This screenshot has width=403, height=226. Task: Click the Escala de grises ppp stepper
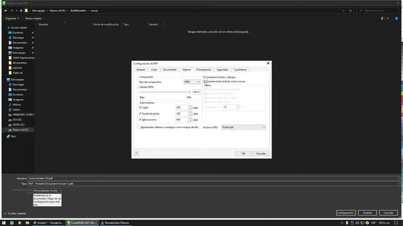pyautogui.click(x=190, y=114)
